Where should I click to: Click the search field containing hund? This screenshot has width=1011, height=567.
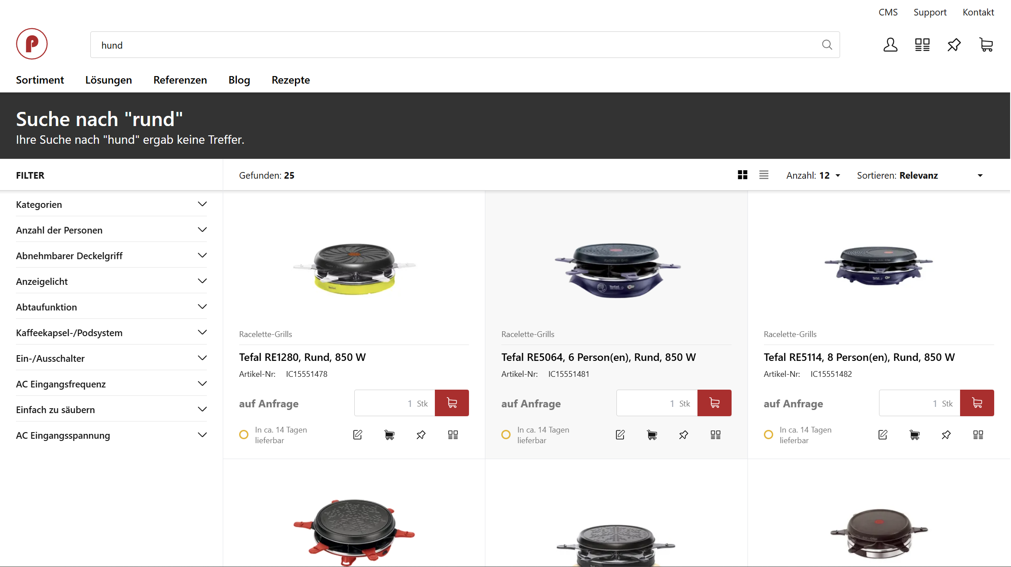(465, 45)
